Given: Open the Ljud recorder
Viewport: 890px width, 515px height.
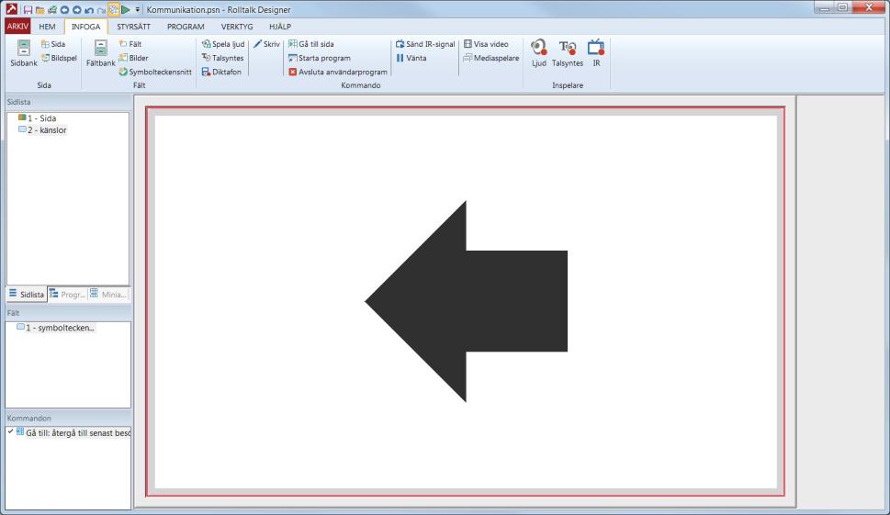Looking at the screenshot, I should (538, 53).
